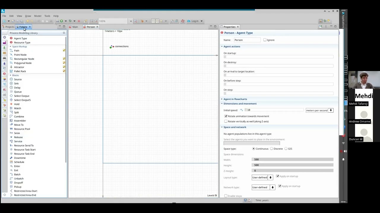Screen dimensions: 380x213
Task: Open the Model menu
Action: click(x=38, y=16)
